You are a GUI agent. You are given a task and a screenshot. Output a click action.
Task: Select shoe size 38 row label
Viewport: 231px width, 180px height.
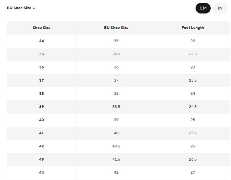[41, 93]
